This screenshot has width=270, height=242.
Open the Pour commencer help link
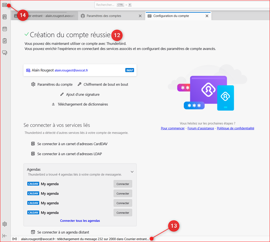[x=173, y=128]
